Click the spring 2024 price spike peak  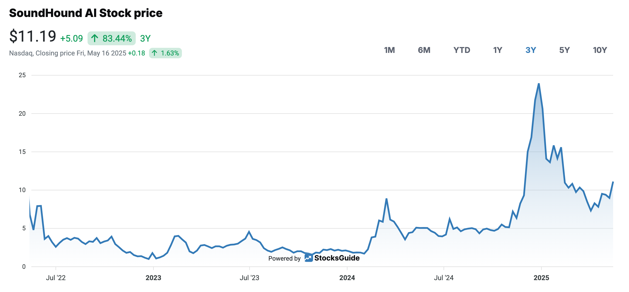[x=386, y=199]
